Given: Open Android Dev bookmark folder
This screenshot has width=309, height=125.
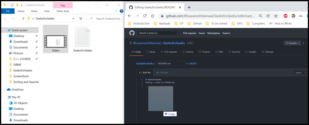Looking at the screenshot, I should 139,23.
